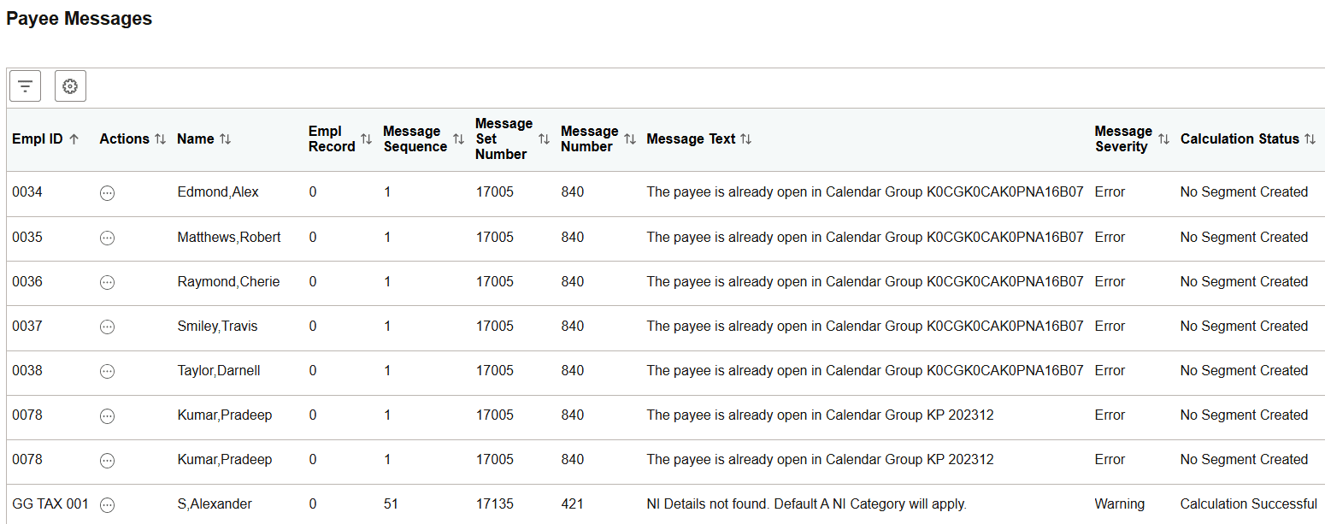Viewport: 1325px width, 524px height.
Task: Click the Empl ID column header
Action: click(38, 139)
